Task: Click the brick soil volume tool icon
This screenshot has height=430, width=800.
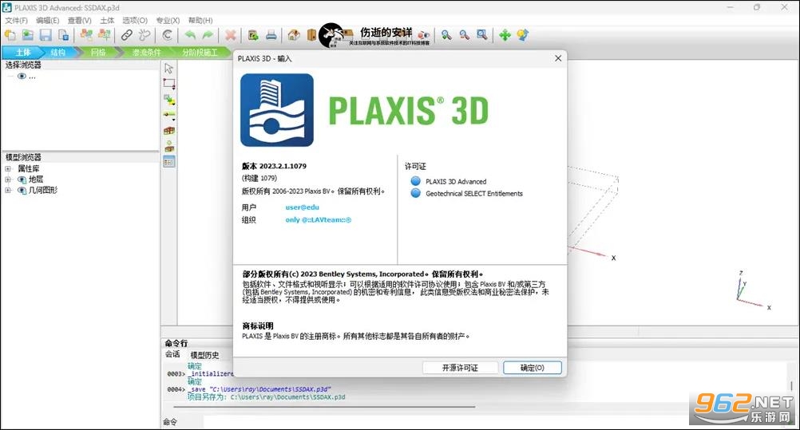Action: [169, 131]
